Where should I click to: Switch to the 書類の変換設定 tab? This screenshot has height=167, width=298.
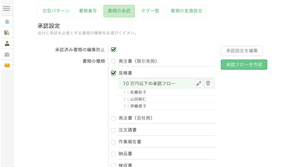tap(186, 11)
